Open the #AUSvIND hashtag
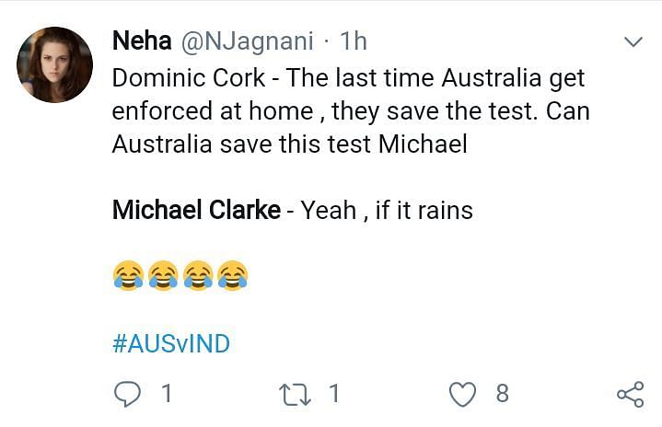The image size is (662, 427). 170,344
